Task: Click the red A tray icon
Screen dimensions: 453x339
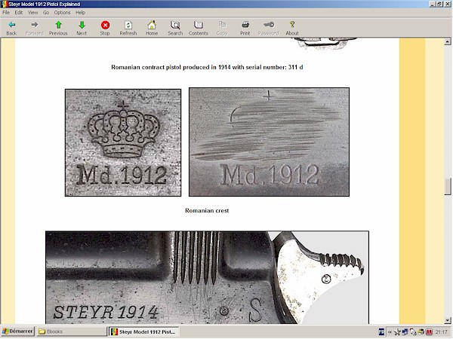Action: click(429, 332)
